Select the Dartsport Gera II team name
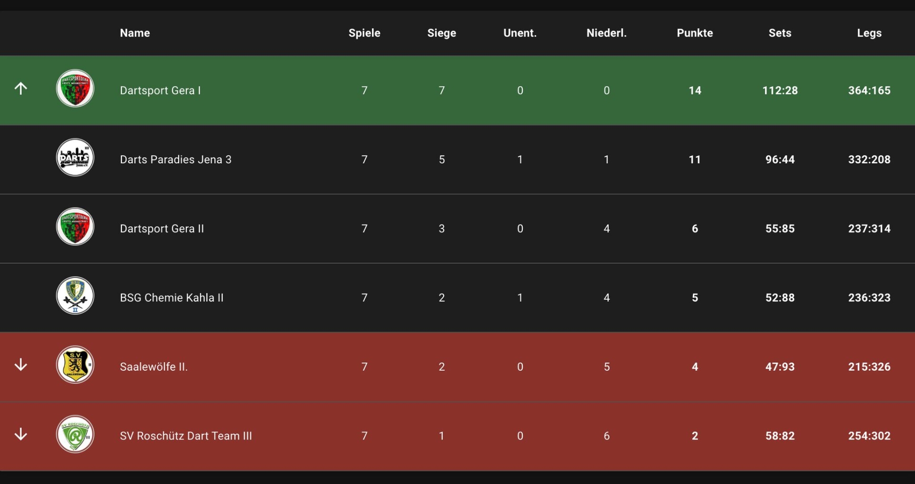The height and width of the screenshot is (484, 915). pos(162,228)
